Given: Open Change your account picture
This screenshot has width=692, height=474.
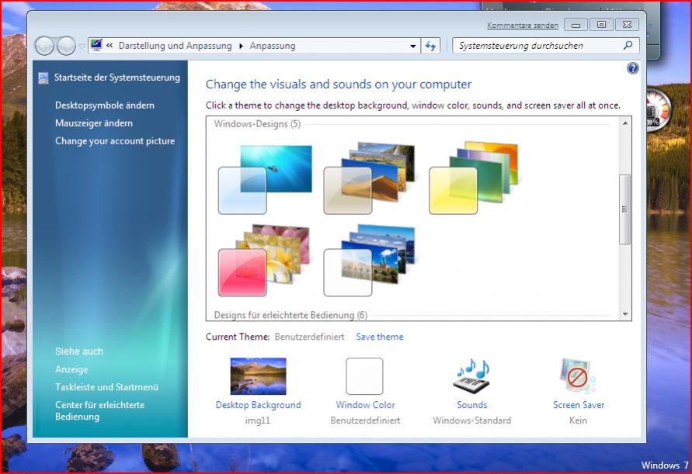Looking at the screenshot, I should [x=115, y=141].
